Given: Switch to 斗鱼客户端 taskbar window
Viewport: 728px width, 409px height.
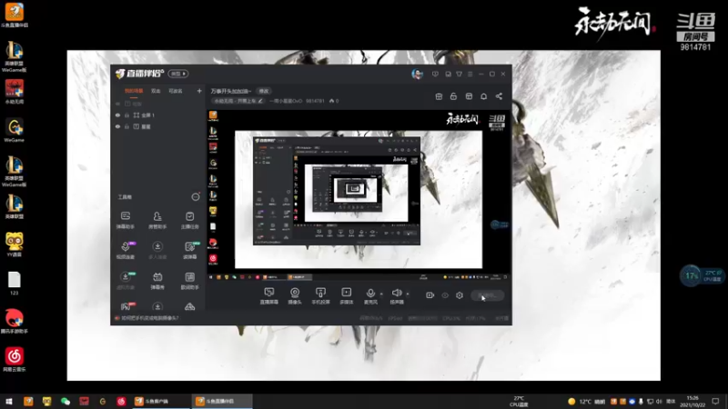Looking at the screenshot, I should [161, 401].
